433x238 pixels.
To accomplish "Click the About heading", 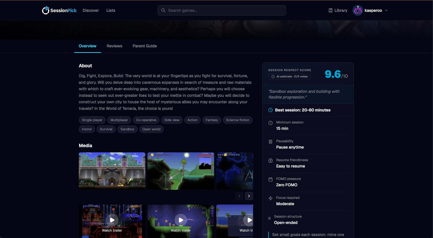I will pyautogui.click(x=85, y=66).
